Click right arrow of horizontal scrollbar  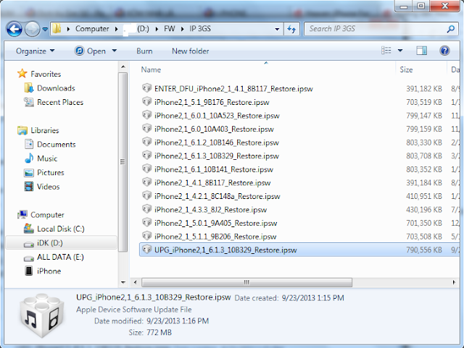point(454,282)
